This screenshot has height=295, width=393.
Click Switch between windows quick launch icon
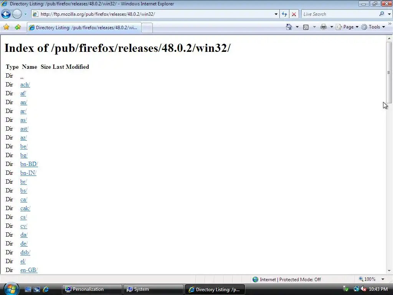pyautogui.click(x=37, y=290)
